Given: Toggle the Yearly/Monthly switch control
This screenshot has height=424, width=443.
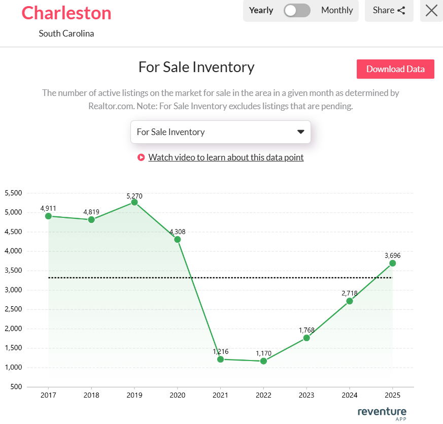Looking at the screenshot, I should pyautogui.click(x=297, y=10).
